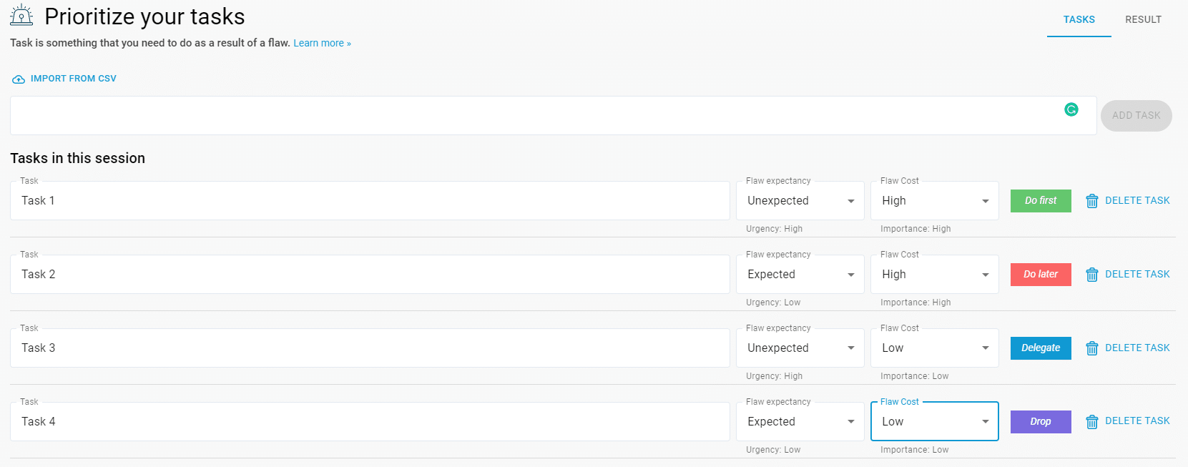Switch to the RESULT tab
Viewport: 1188px width, 467px height.
[1143, 19]
